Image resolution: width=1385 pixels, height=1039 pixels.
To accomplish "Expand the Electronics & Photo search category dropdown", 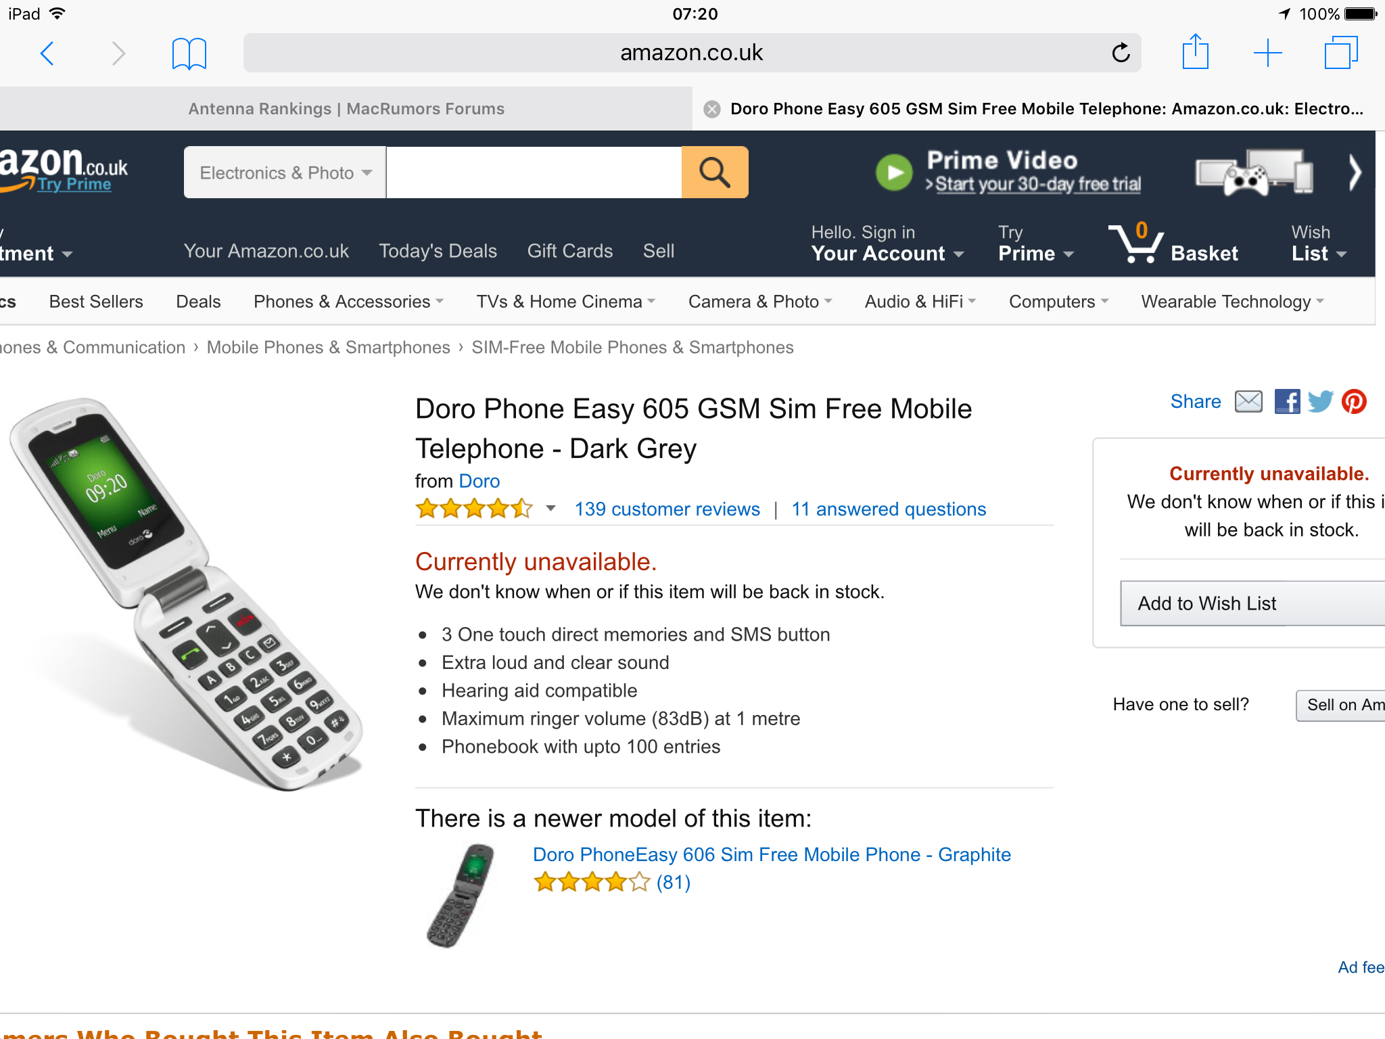I will [285, 172].
